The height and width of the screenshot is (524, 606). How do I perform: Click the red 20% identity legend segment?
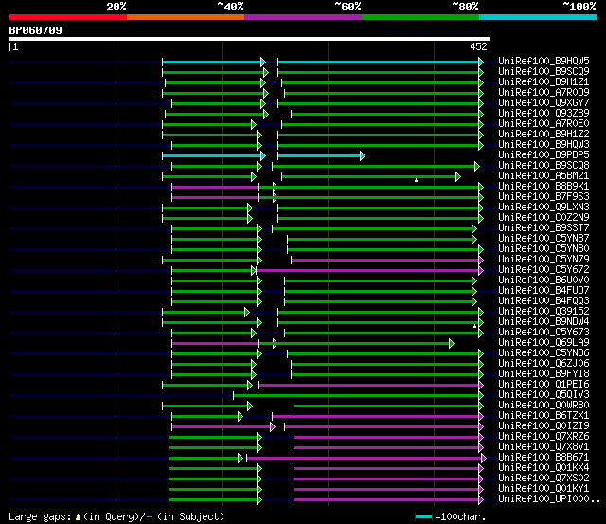pyautogui.click(x=68, y=17)
